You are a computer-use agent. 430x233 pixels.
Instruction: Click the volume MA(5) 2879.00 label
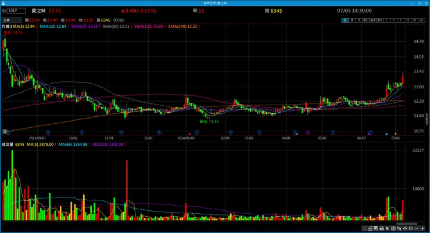point(41,144)
